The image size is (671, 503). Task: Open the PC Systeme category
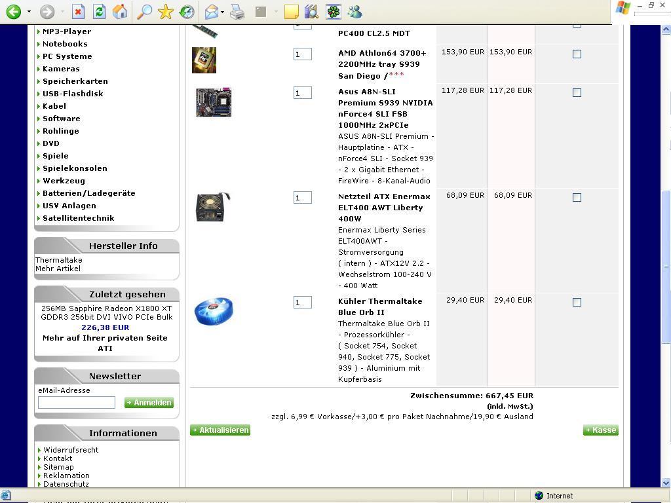click(67, 56)
